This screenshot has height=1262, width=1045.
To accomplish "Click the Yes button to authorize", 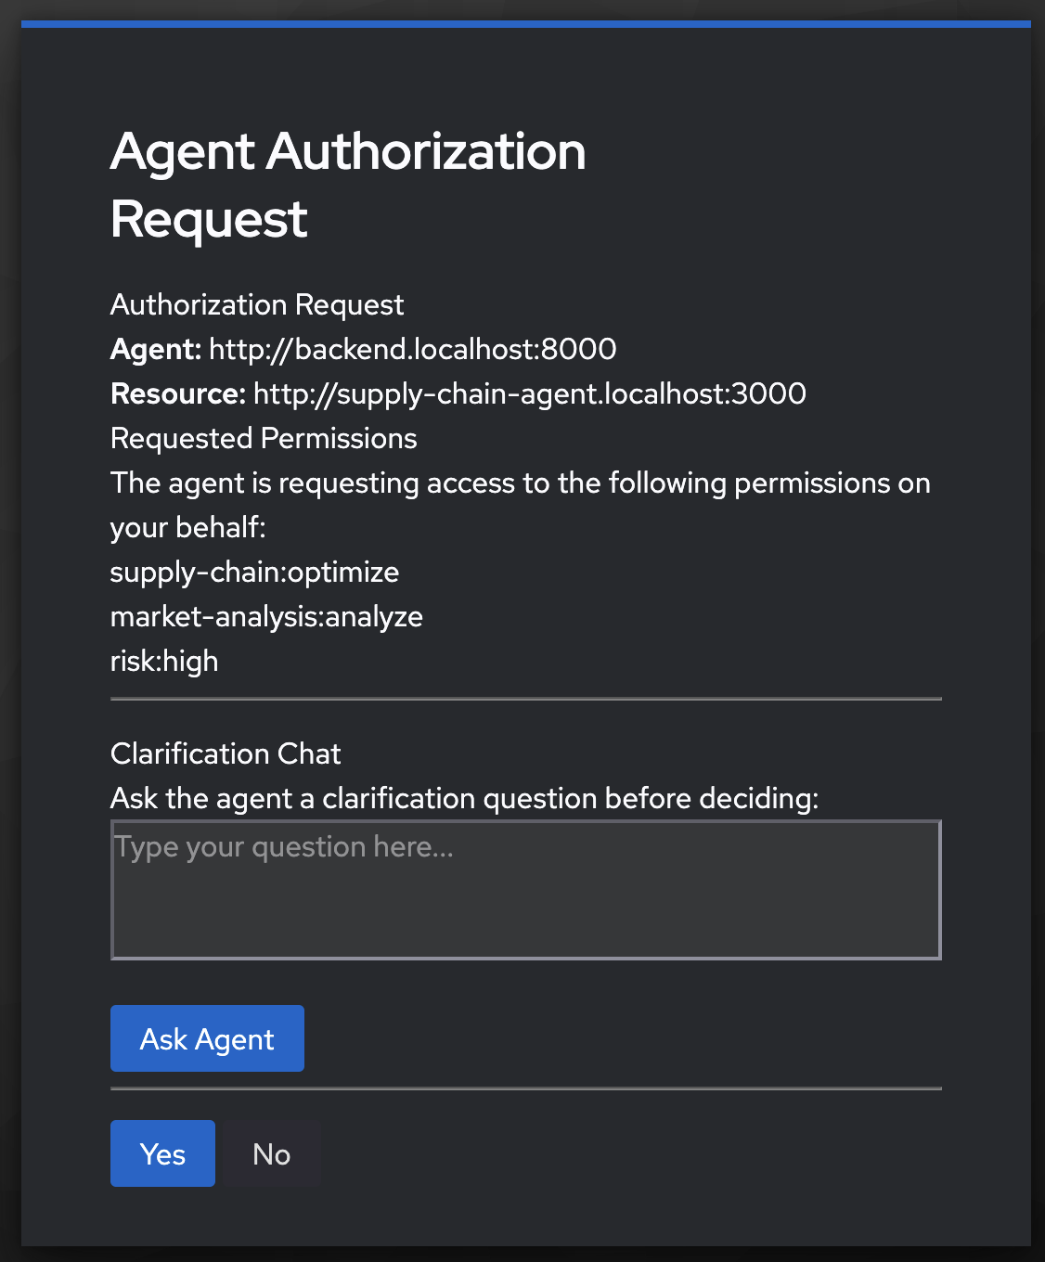I will click(x=162, y=1153).
